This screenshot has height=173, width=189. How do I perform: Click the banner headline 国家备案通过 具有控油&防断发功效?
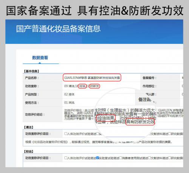pyautogui.click(x=94, y=11)
